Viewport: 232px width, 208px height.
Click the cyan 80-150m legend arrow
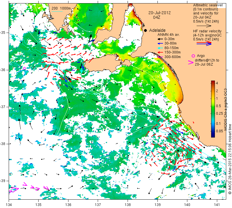click(x=160, y=48)
